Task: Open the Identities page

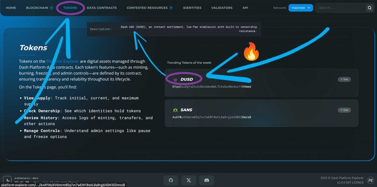Action: pyautogui.click(x=192, y=8)
